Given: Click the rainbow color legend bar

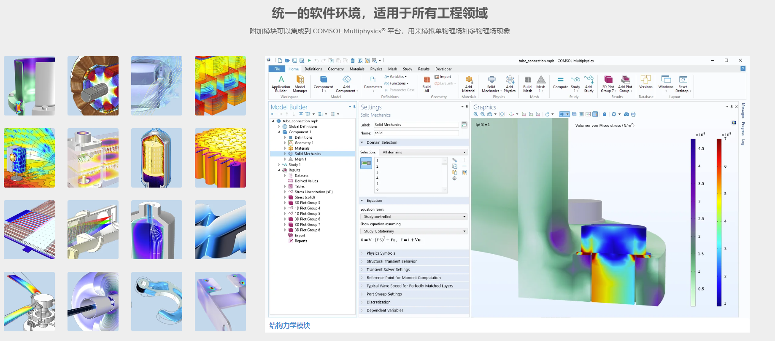Looking at the screenshot, I should pyautogui.click(x=719, y=223).
